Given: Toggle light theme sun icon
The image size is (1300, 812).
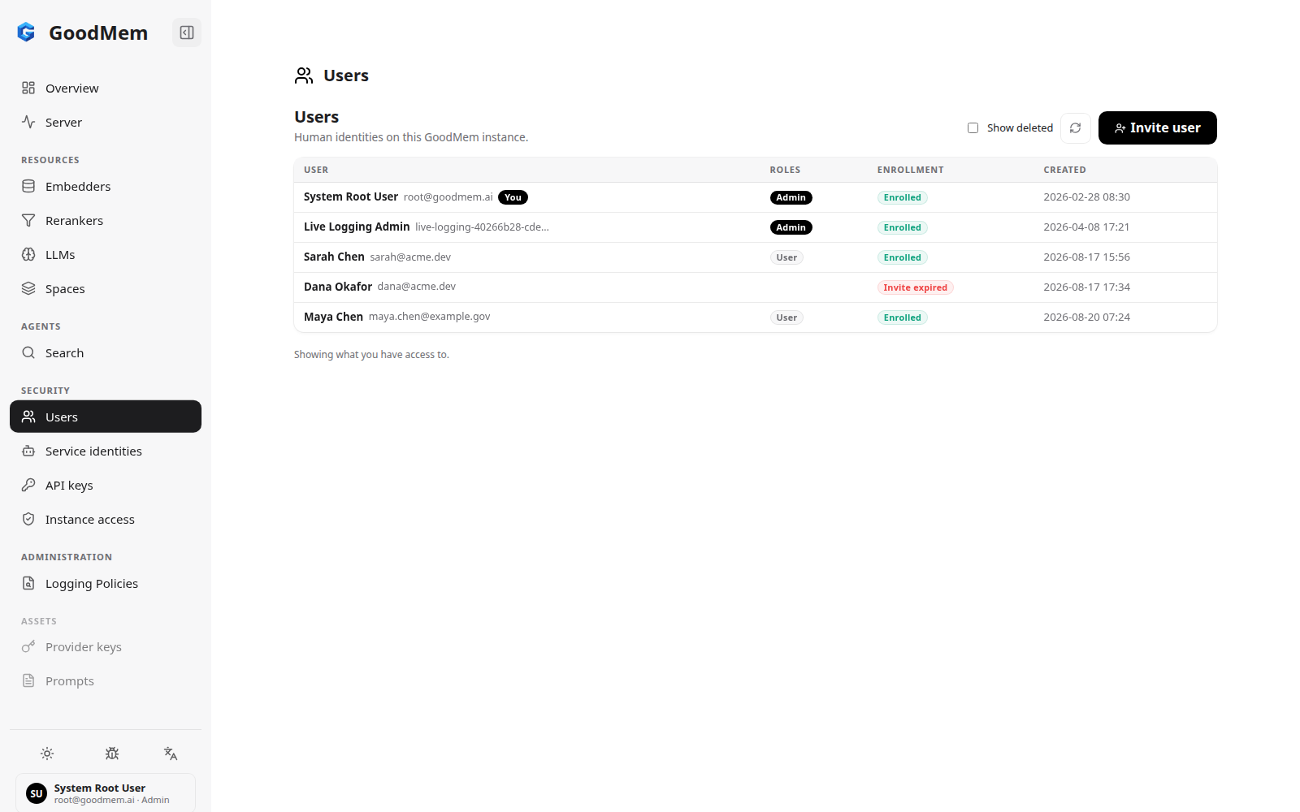Looking at the screenshot, I should [x=47, y=754].
